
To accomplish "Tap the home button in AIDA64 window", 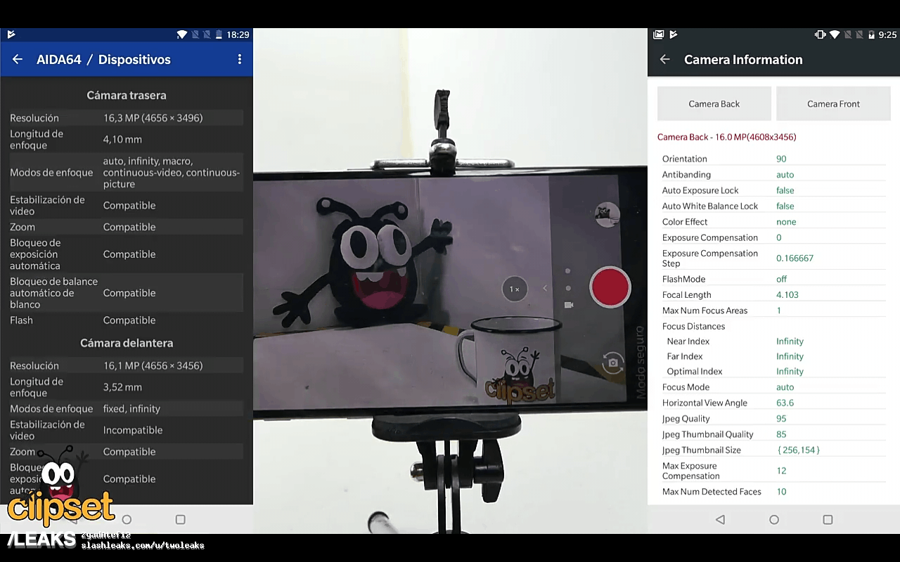I will 127,520.
